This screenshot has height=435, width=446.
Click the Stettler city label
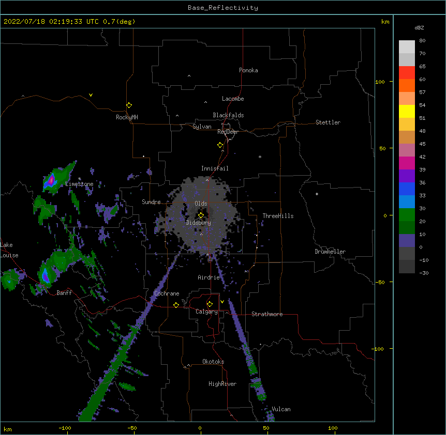(x=328, y=122)
